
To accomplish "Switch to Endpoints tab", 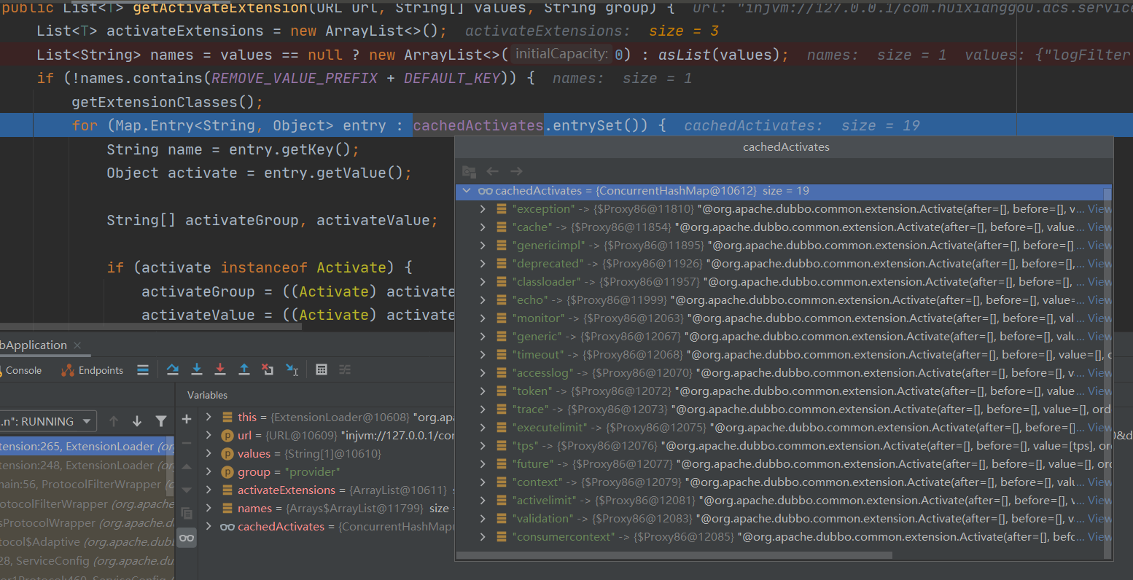I will pyautogui.click(x=93, y=370).
